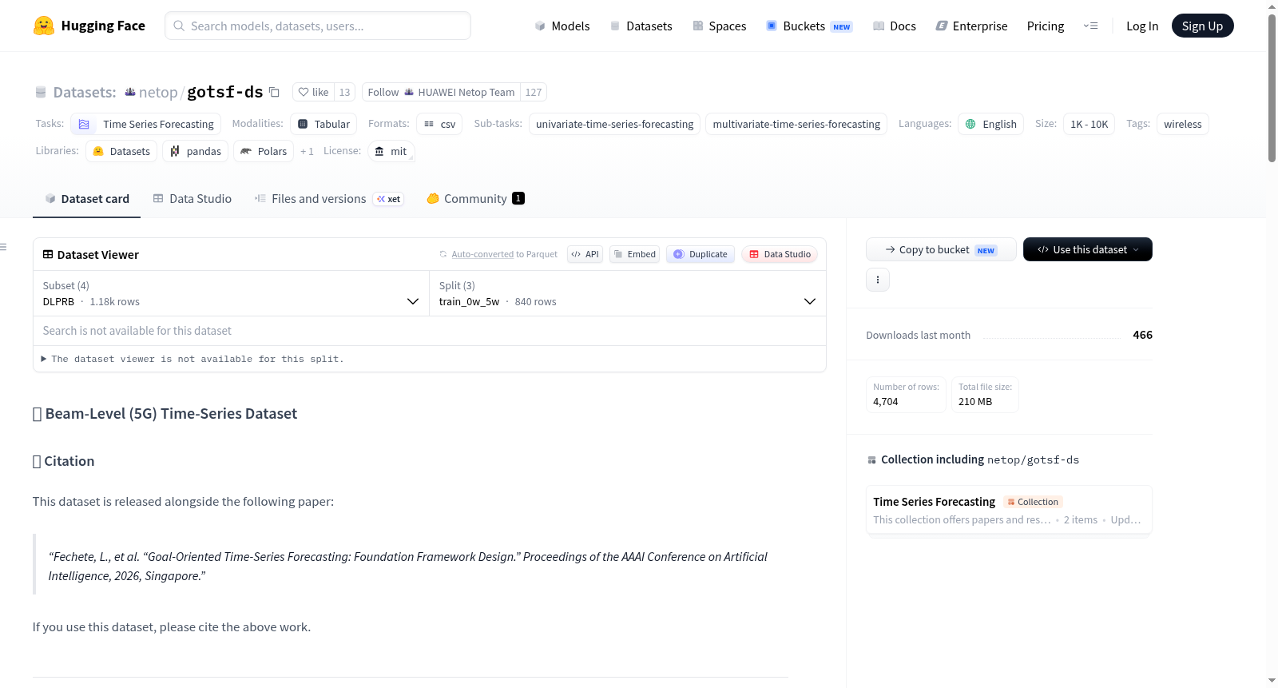
Task: Open the Time Series Forecasting collection card
Action: click(1009, 510)
